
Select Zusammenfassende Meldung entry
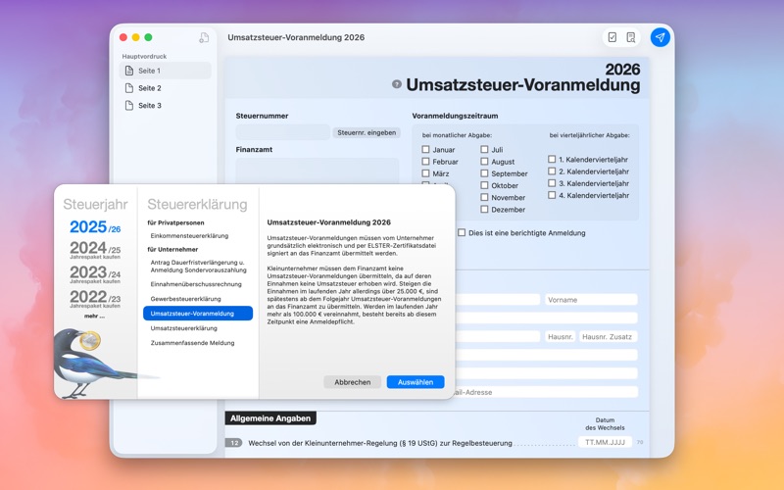coord(192,343)
